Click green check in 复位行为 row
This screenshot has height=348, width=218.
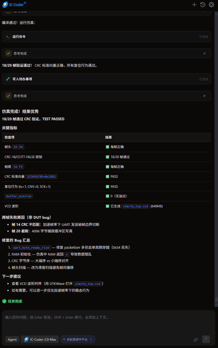[107, 186]
